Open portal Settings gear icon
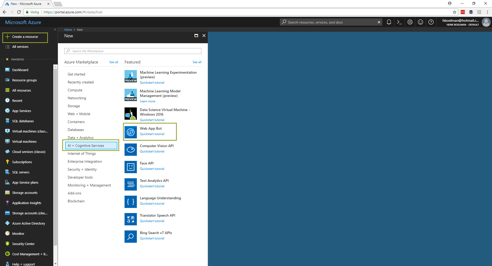Viewport: 492px width, 266px height. pyautogui.click(x=410, y=22)
